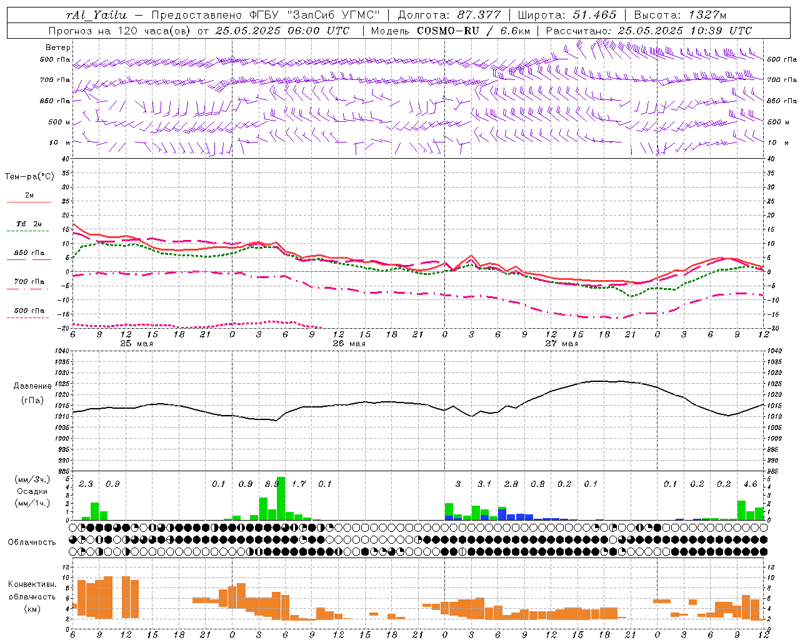Click the Конвективн. облачность label
The image size is (800, 640).
(x=32, y=591)
